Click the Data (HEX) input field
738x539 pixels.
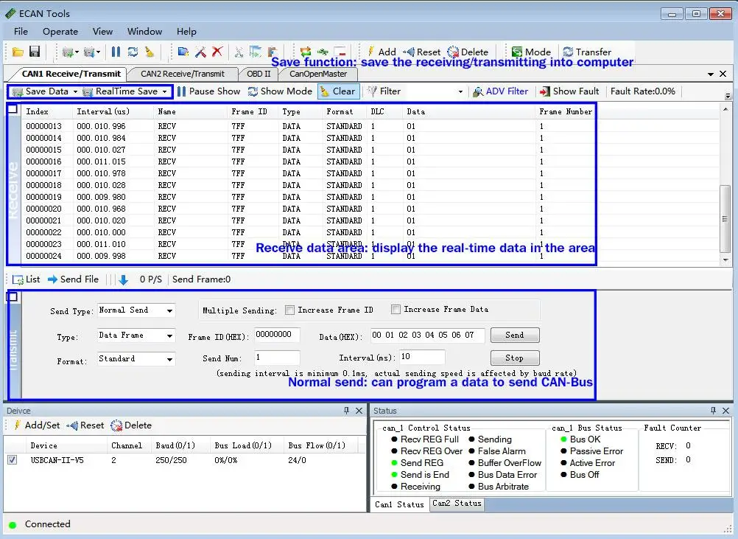click(x=427, y=335)
